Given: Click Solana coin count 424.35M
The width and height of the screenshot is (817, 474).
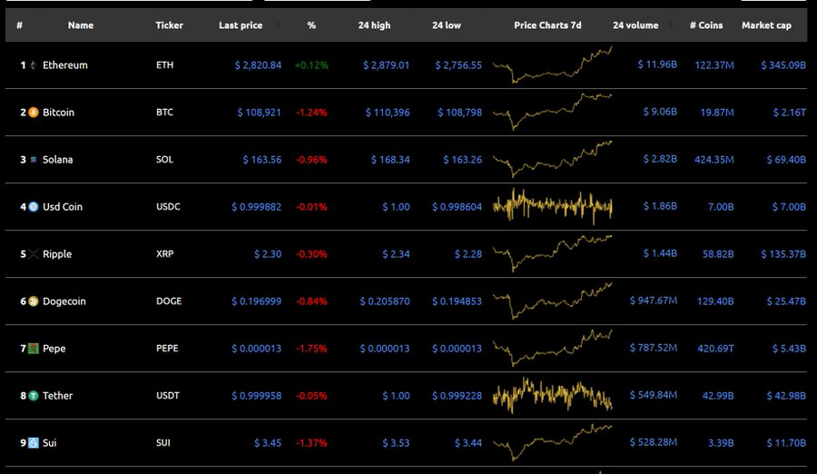Looking at the screenshot, I should click(x=714, y=160).
